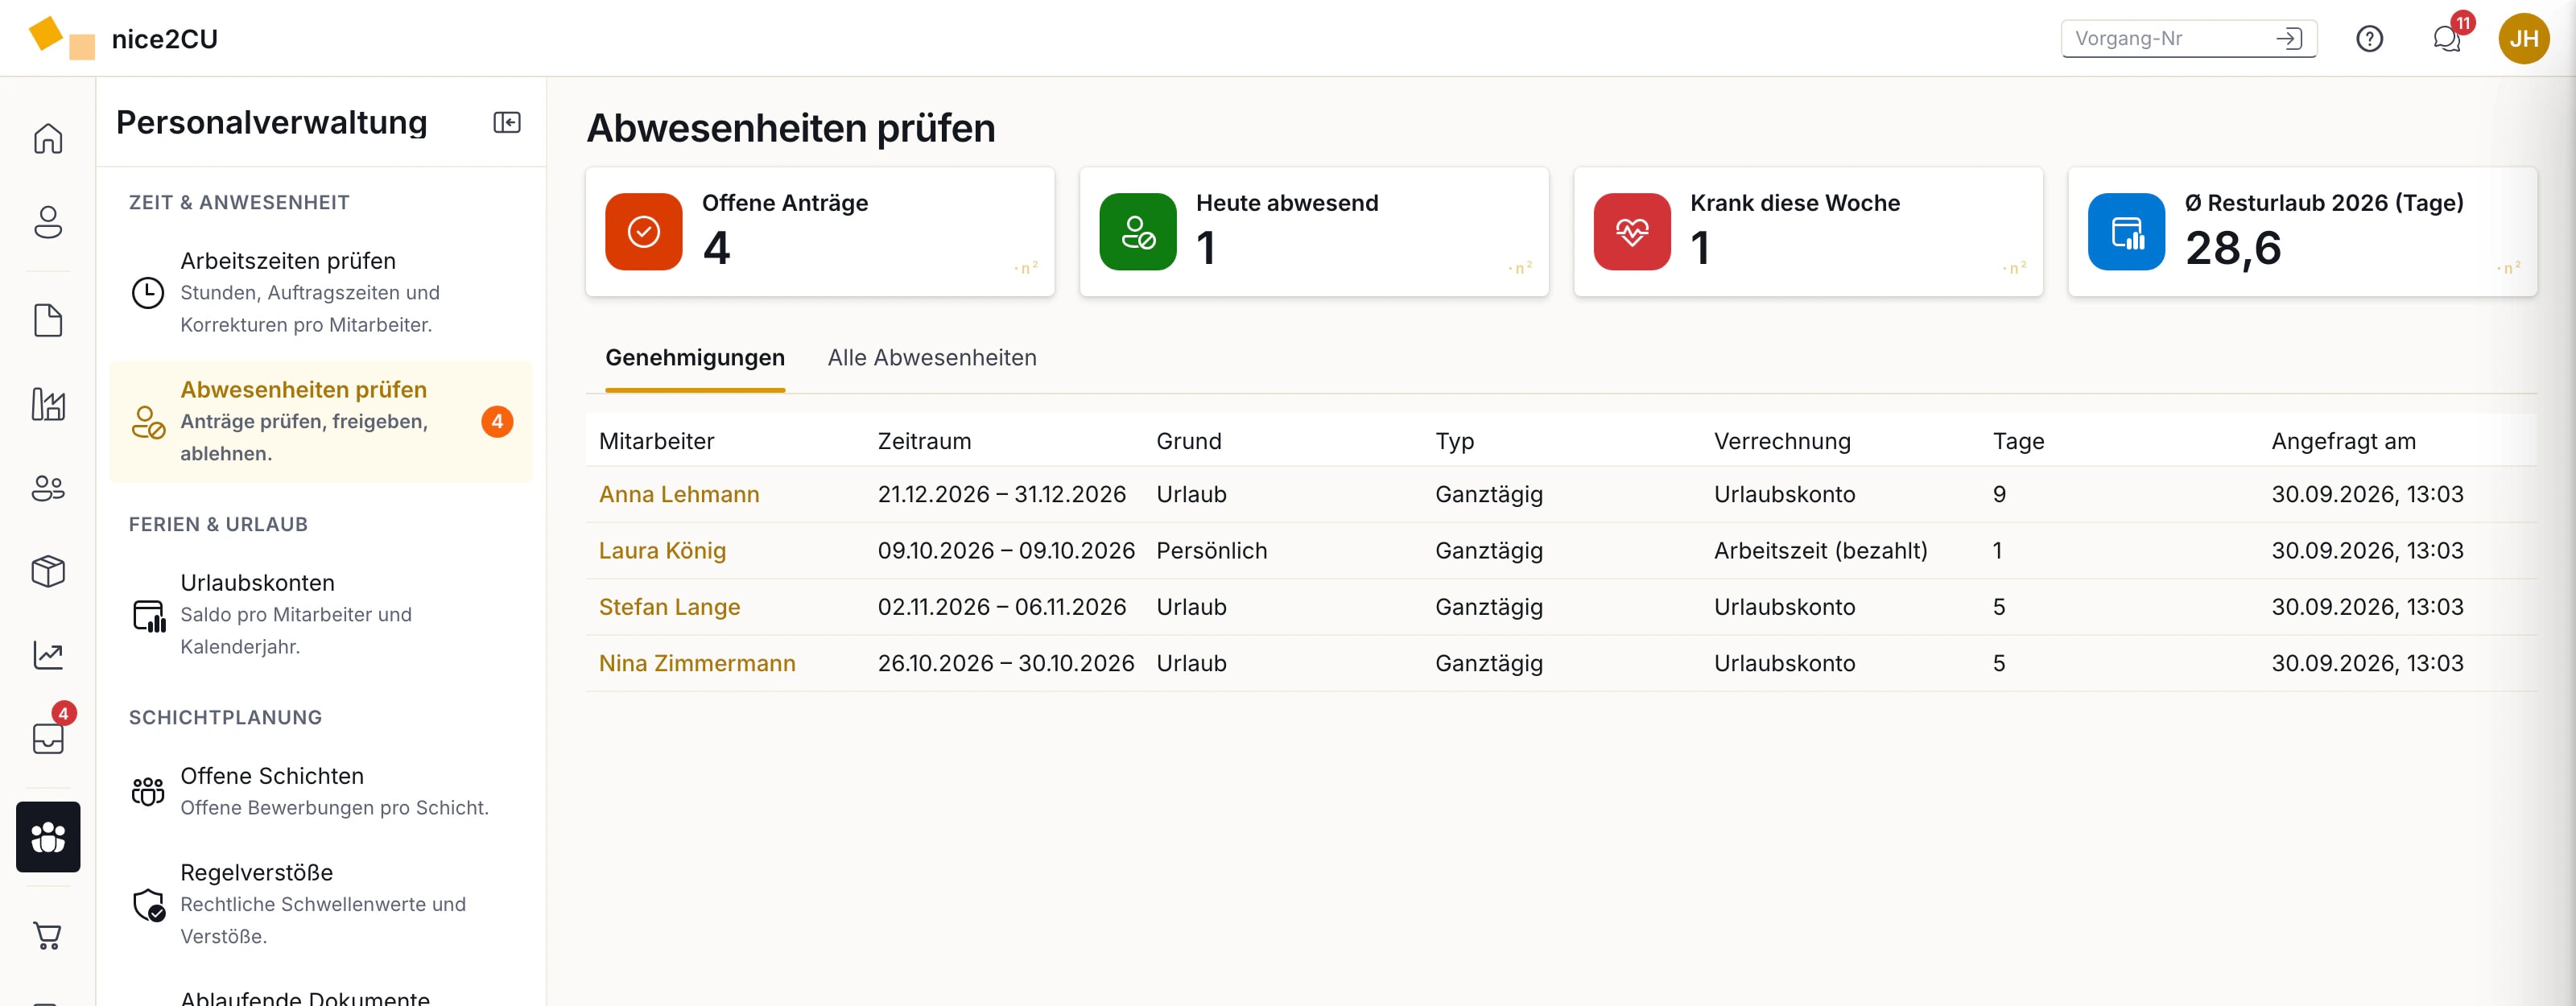Screen dimensions: 2576x1006
Task: Click the Angefragt am column header
Action: 2343,441
